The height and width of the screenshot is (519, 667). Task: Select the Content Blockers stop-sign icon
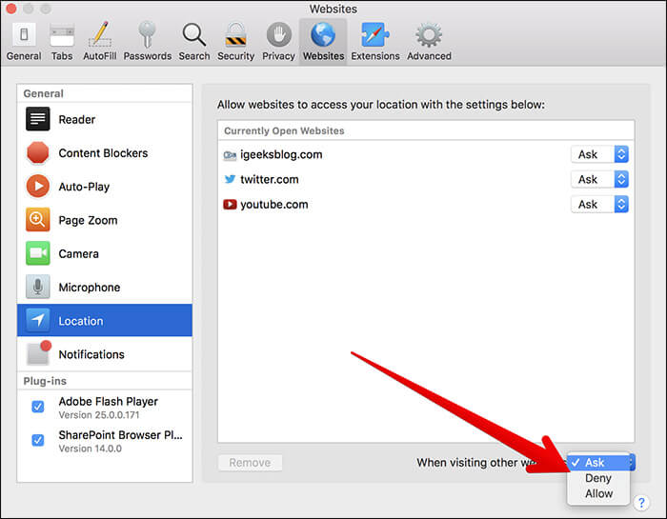point(37,152)
